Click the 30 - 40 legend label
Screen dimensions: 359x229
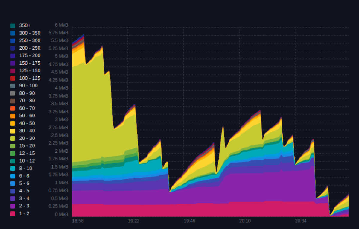pyautogui.click(x=27, y=131)
